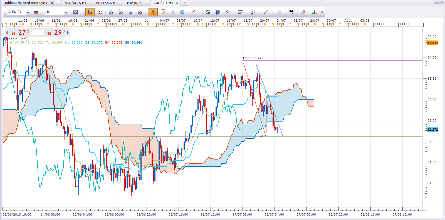445x220 pixels.
Task: Open the green hierarchy tree icon
Action: click(x=314, y=12)
